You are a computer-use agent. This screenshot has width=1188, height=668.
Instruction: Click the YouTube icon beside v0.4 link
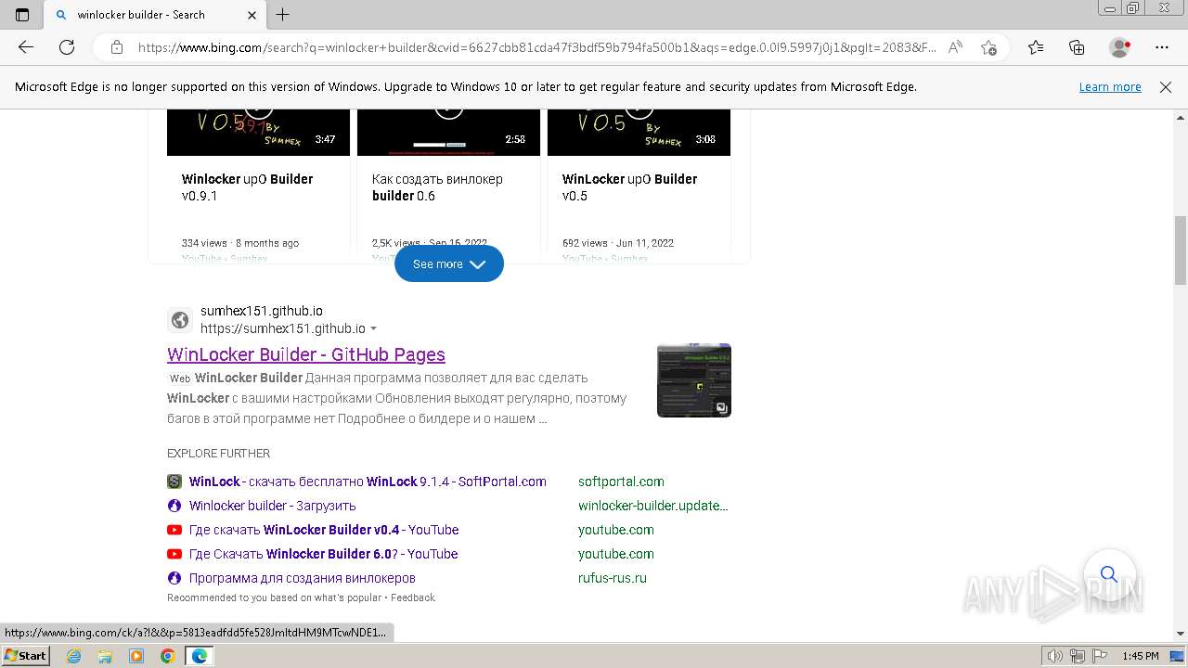click(x=174, y=530)
